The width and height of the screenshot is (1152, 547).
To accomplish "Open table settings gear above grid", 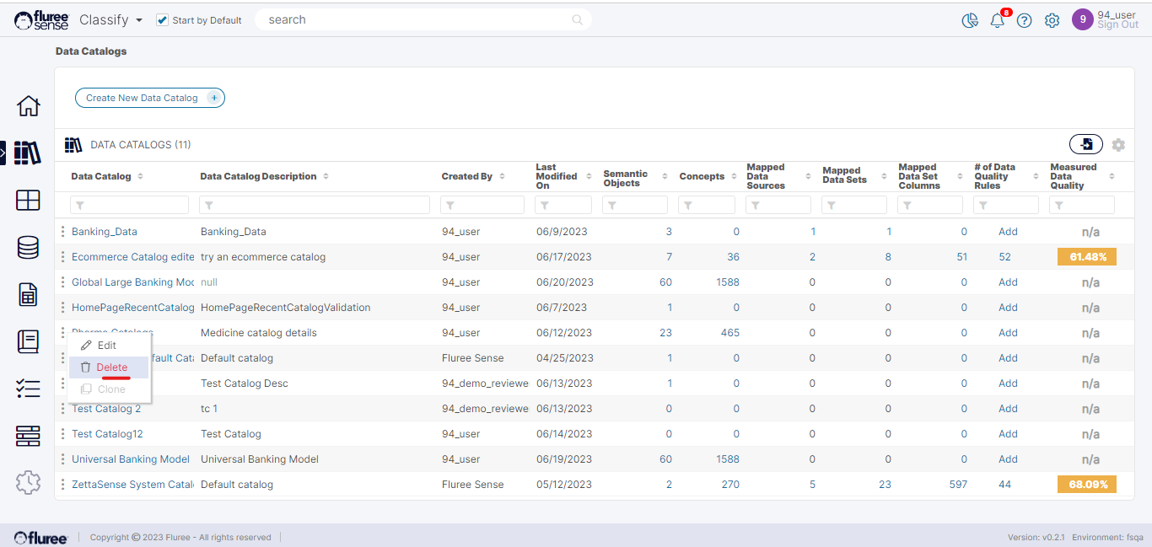I will click(1118, 145).
